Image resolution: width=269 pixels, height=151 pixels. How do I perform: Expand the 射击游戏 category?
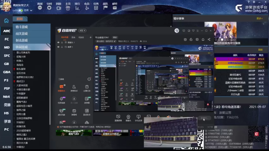click(x=32, y=40)
